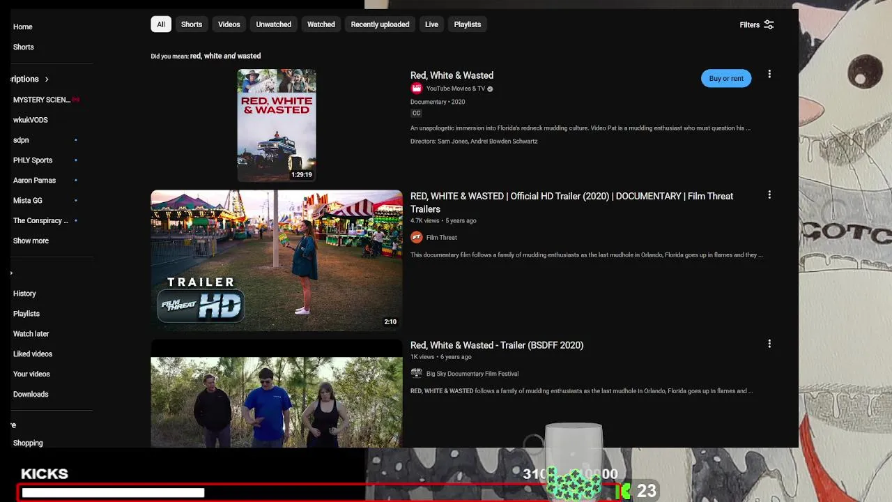Open the Film Threat Official HD Trailer title
This screenshot has width=892, height=502.
tap(571, 202)
